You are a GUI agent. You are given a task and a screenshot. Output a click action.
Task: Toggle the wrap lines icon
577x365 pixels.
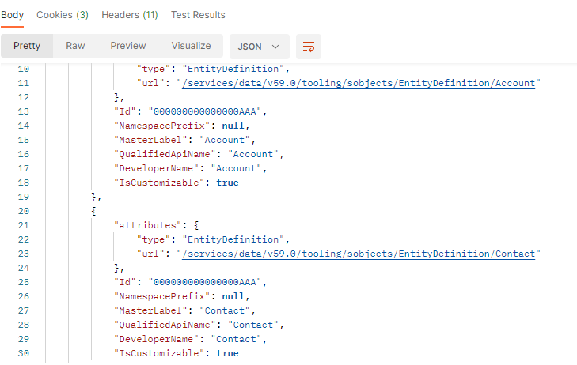click(x=309, y=47)
